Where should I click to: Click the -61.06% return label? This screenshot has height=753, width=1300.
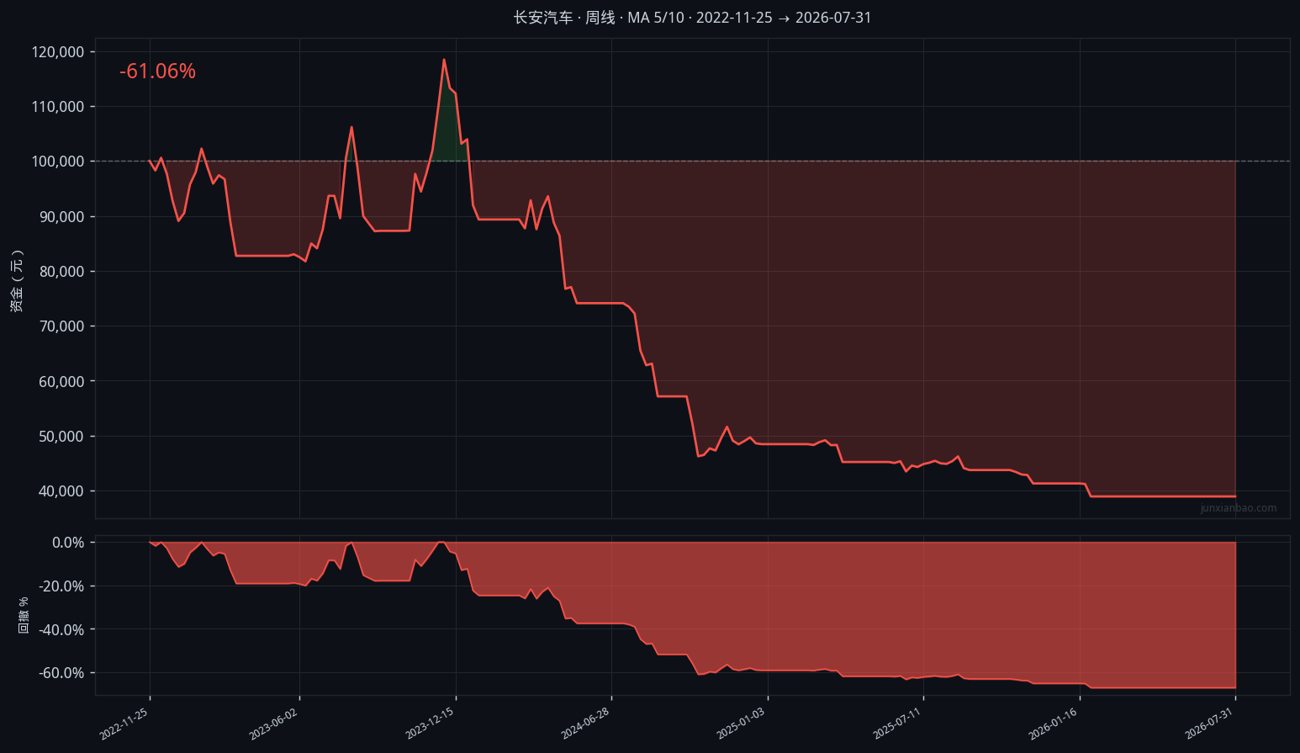click(x=157, y=72)
